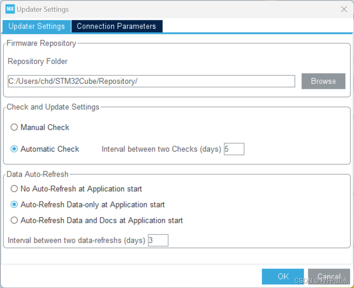The height and width of the screenshot is (288, 354).
Task: Click the Check and Update Settings heading
Action: [x=53, y=107]
